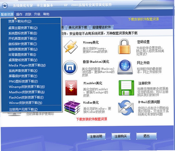Image resolution: width=175 pixels, height=151 pixels.
Task: Open the 操作 menu
Action: (19, 14)
